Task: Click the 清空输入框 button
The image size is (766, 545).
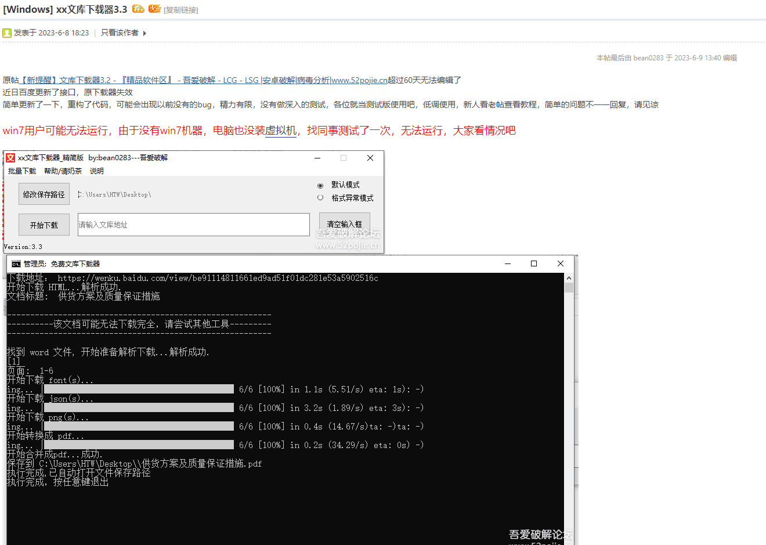Action: click(345, 224)
